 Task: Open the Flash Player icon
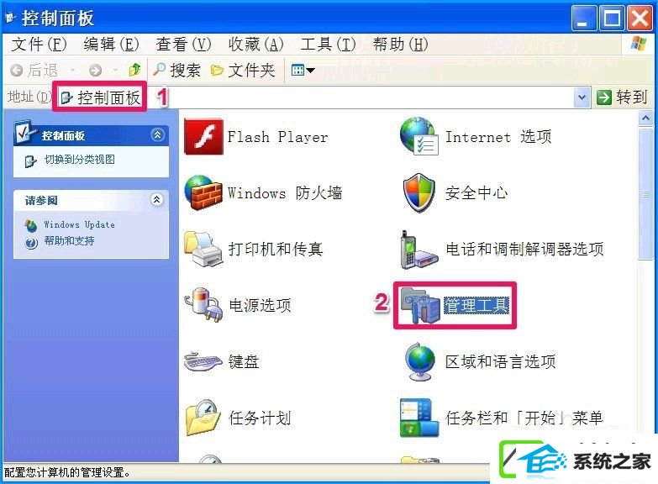pyautogui.click(x=203, y=137)
